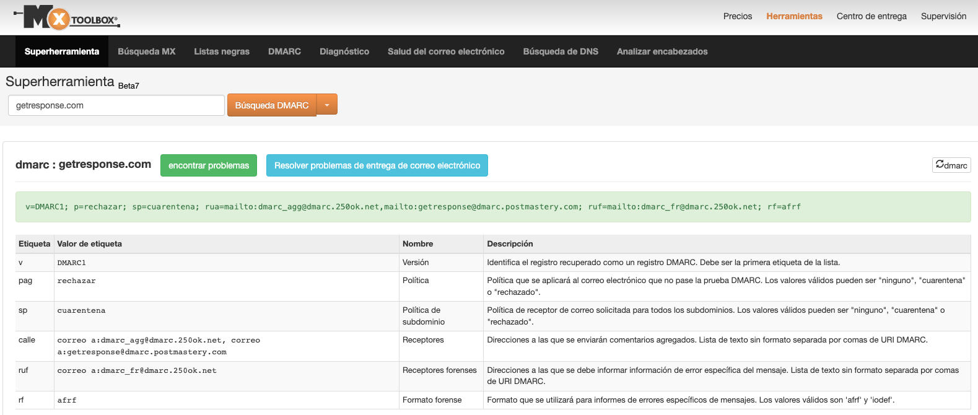Open Salud del correo electrónico tab
The image size is (978, 415).
click(446, 51)
